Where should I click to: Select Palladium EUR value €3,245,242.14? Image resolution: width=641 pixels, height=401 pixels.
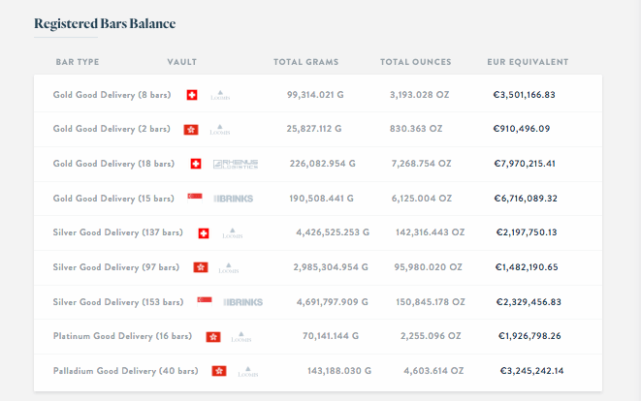point(531,371)
